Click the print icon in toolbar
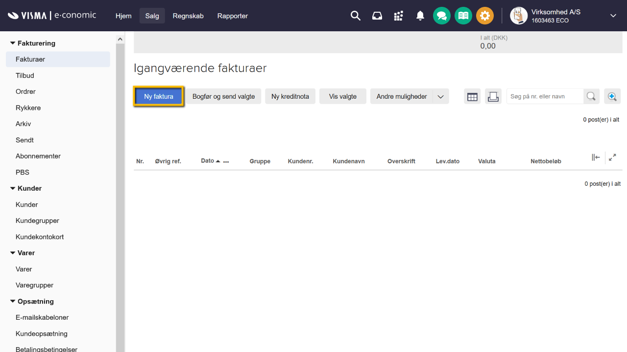The image size is (627, 352). click(493, 96)
